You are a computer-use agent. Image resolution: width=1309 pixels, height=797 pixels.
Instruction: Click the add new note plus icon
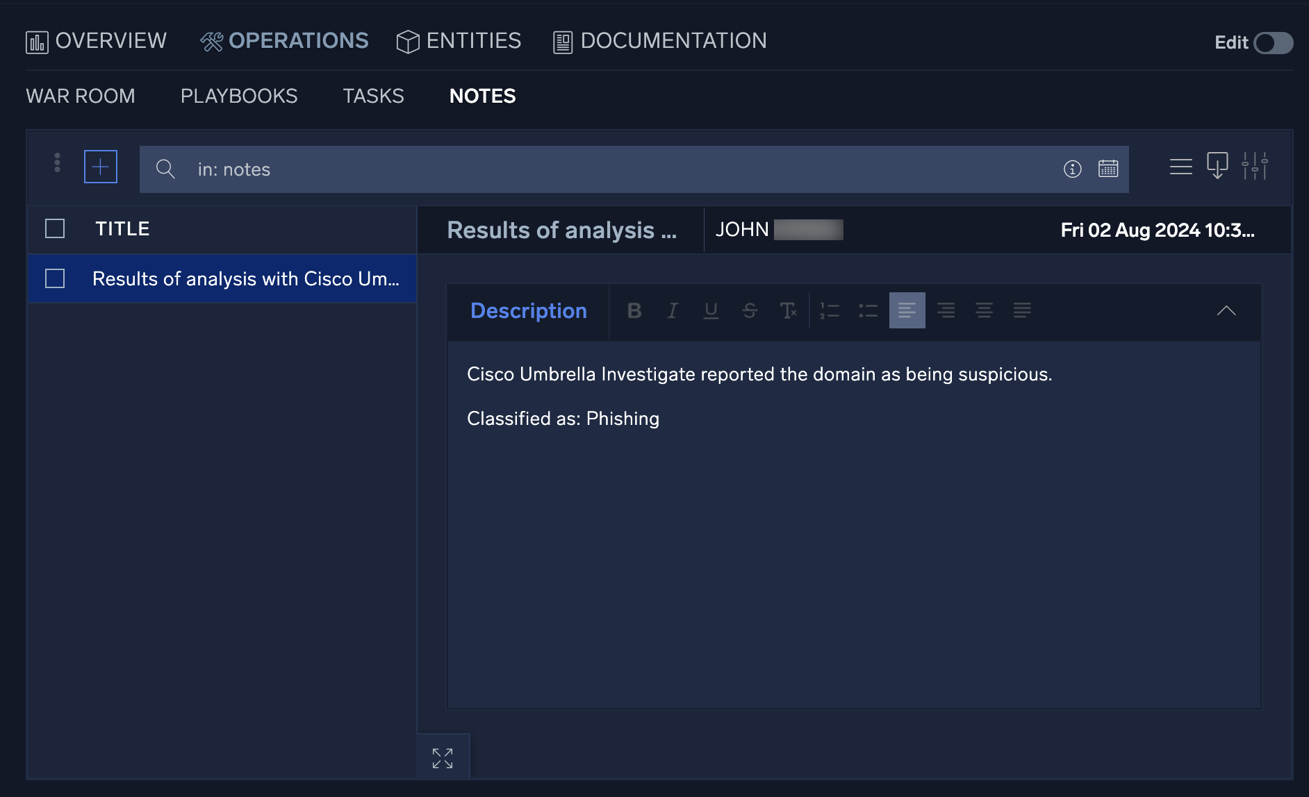pyautogui.click(x=101, y=167)
